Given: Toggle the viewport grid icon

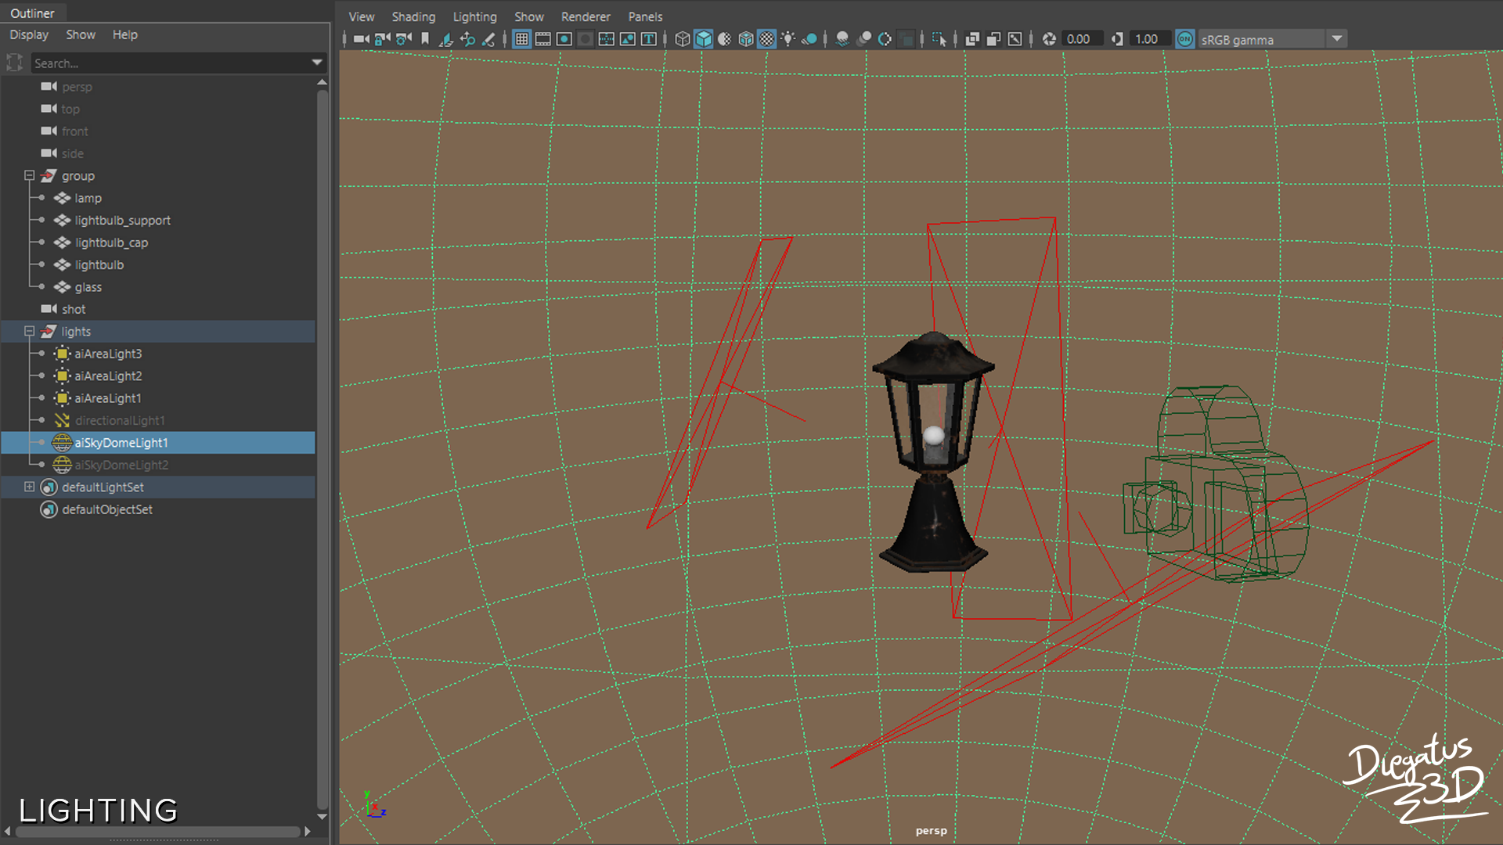Looking at the screenshot, I should coord(522,39).
